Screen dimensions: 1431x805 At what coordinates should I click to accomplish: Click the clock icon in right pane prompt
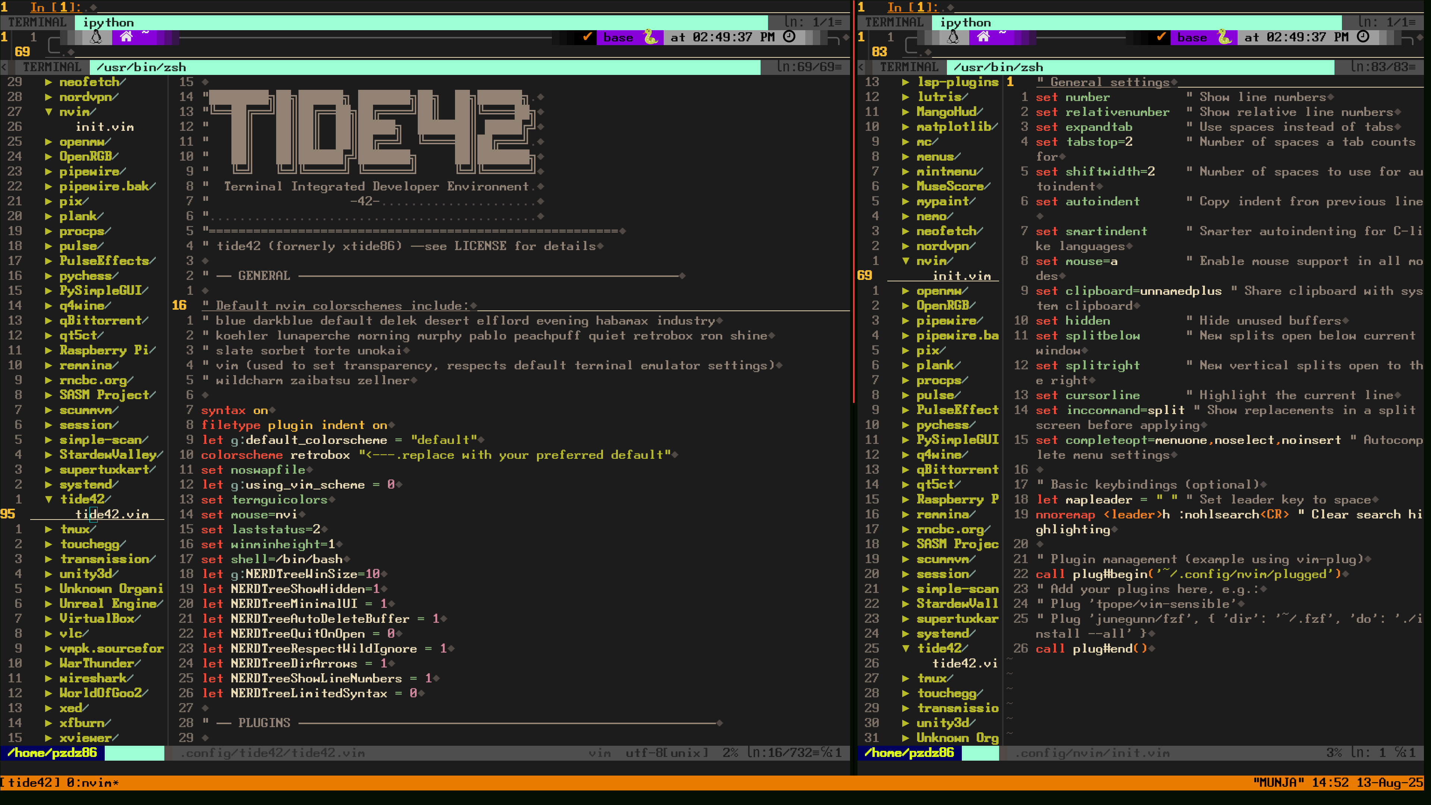(1363, 37)
